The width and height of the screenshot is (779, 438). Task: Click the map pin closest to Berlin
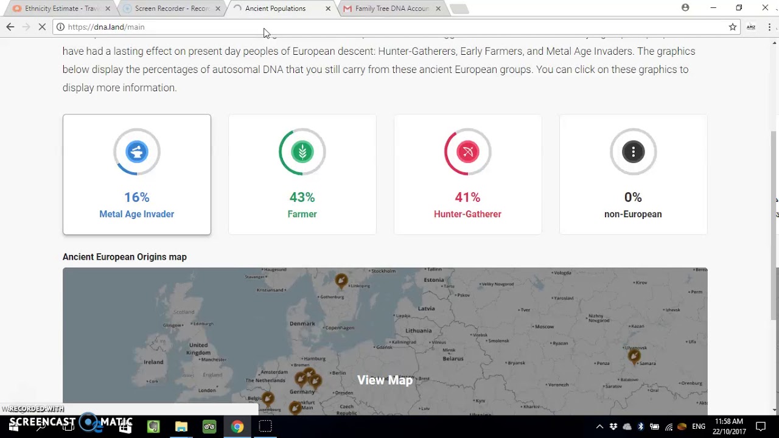[315, 381]
